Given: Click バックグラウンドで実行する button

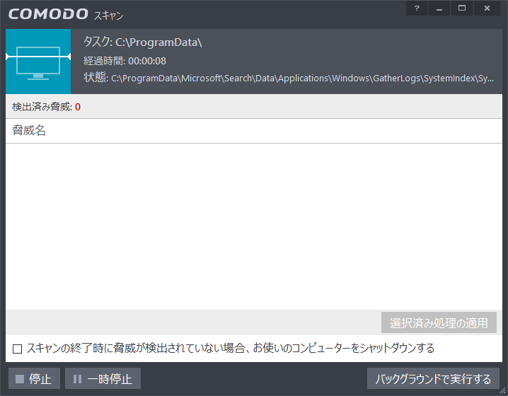Looking at the screenshot, I should (433, 378).
